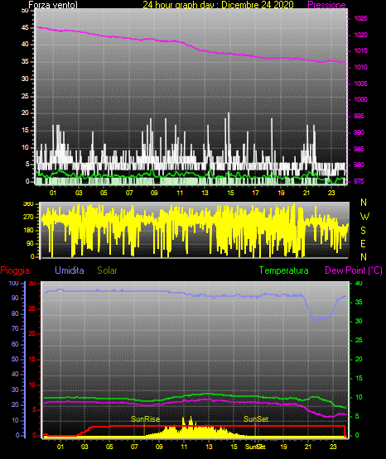Click the Solar legend label
Screen dimensions: 386x459
[107, 270]
